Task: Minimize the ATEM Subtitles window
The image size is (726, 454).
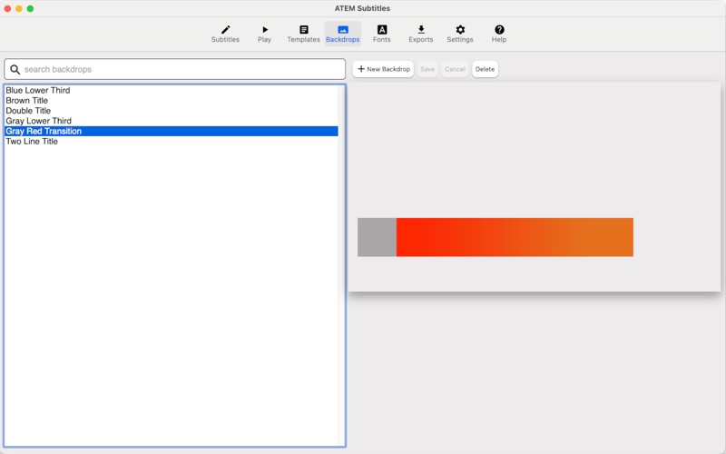Action: pos(19,8)
